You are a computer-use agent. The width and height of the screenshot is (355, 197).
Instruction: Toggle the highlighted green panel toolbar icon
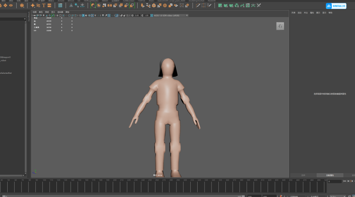53,16
